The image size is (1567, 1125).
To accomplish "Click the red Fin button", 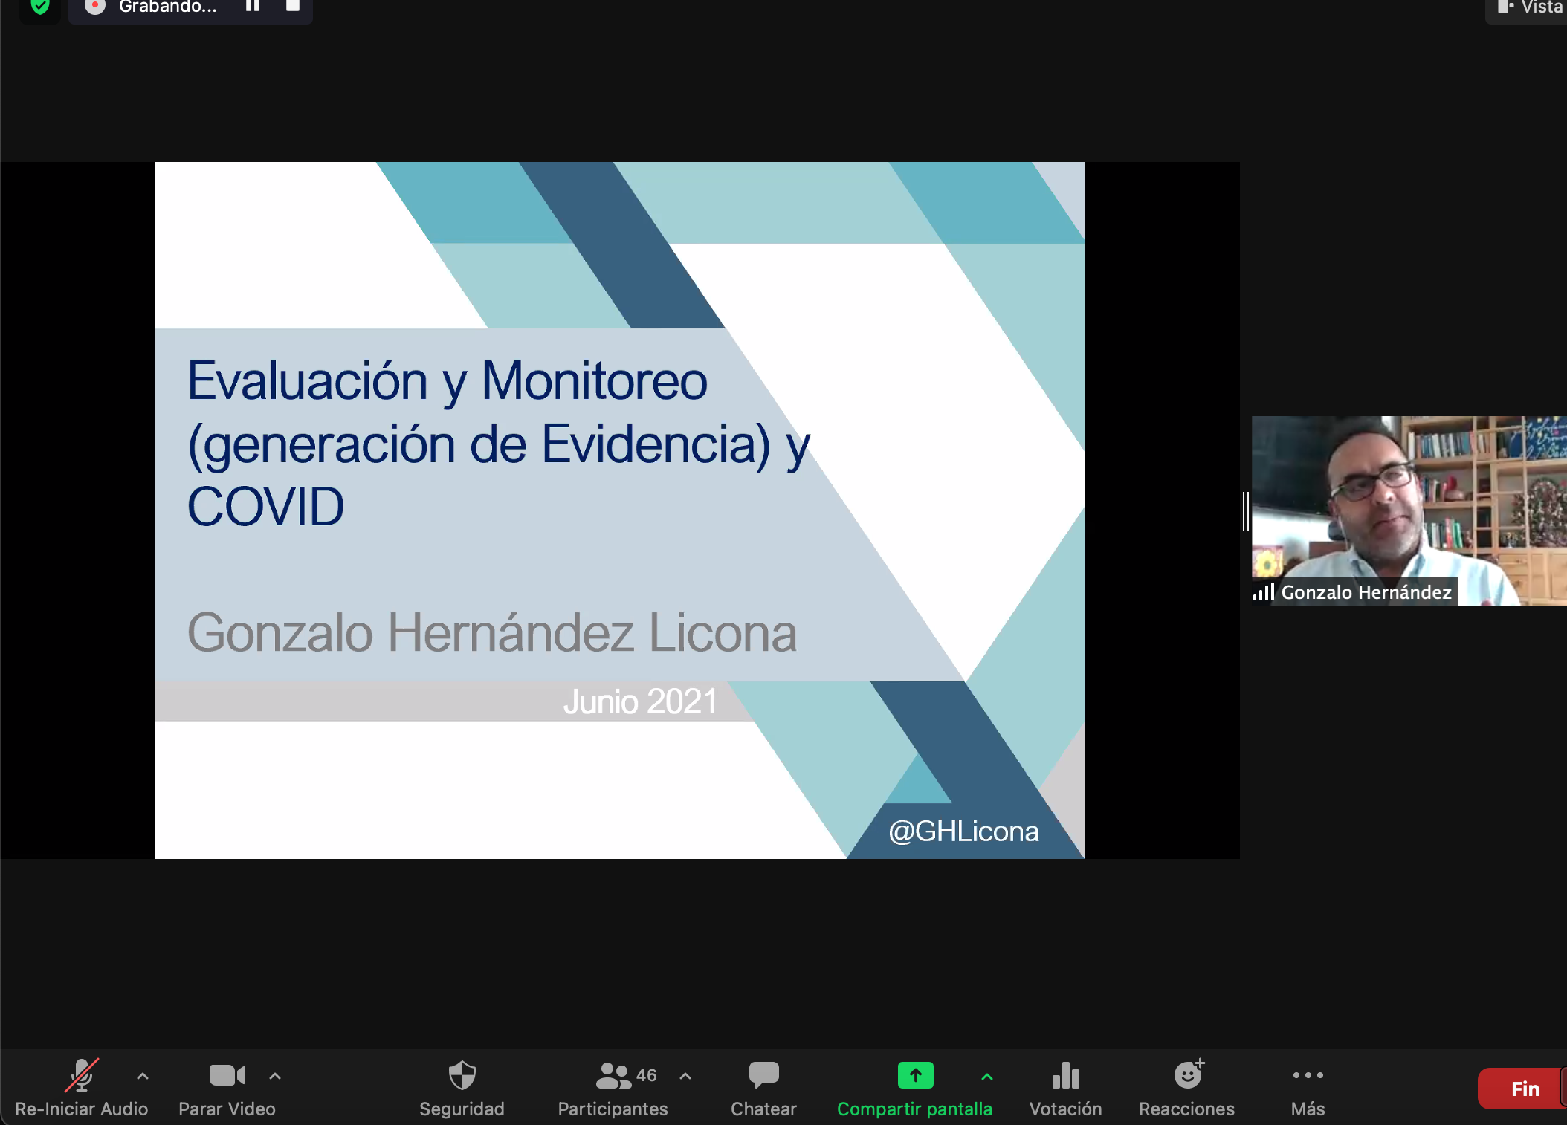I will (x=1524, y=1089).
